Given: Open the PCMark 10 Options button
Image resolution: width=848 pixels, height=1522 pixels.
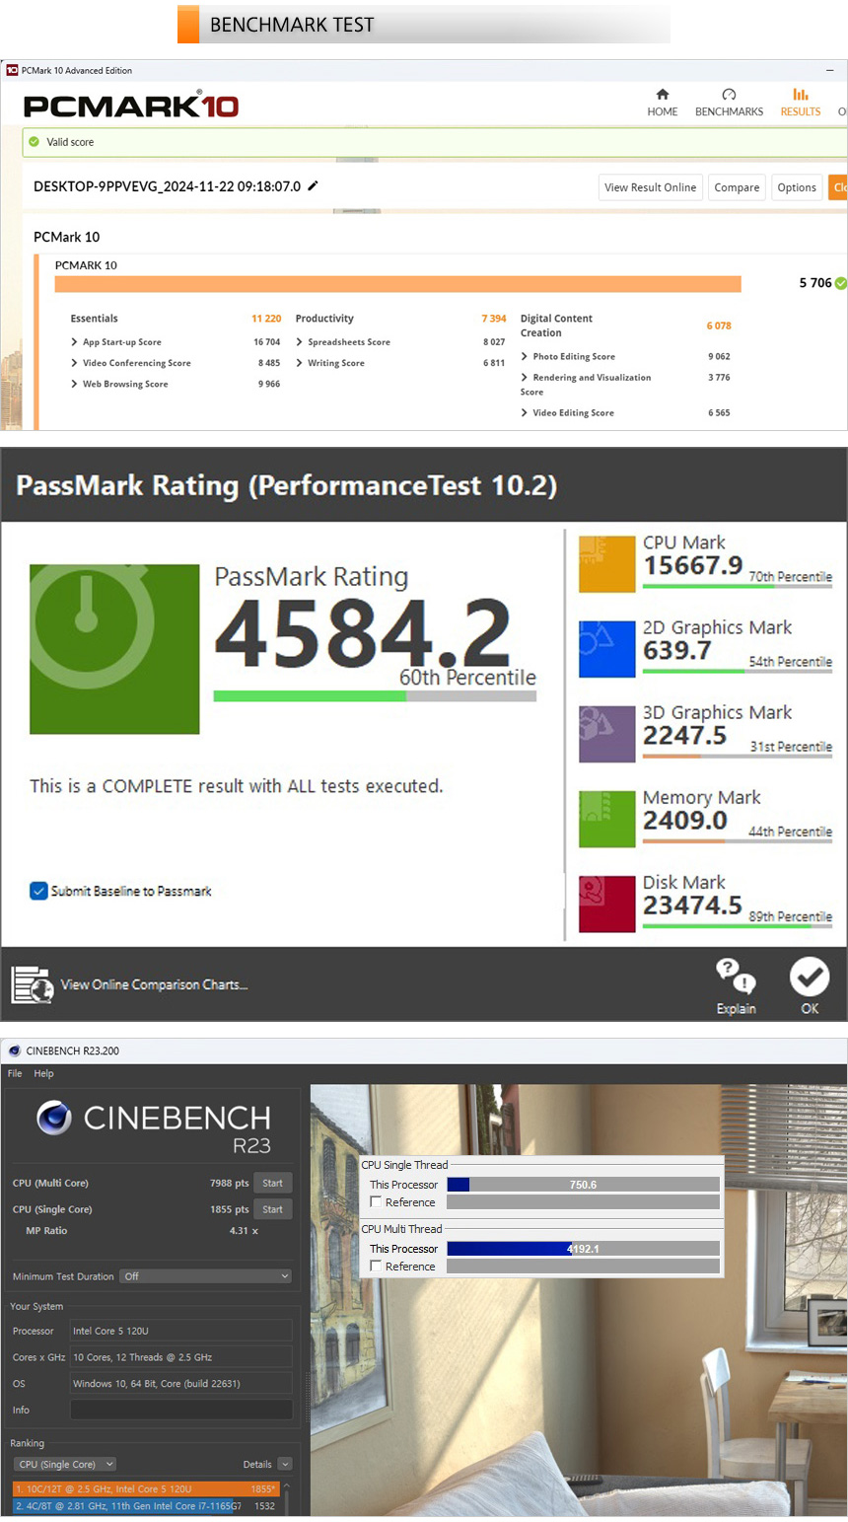Looking at the screenshot, I should click(x=797, y=187).
